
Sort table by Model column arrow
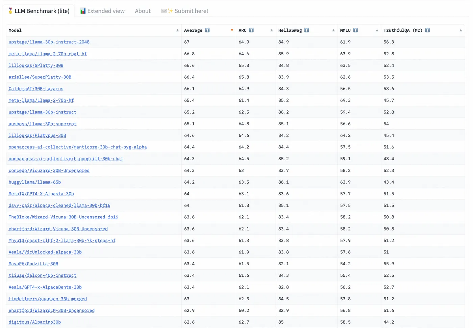coord(177,30)
